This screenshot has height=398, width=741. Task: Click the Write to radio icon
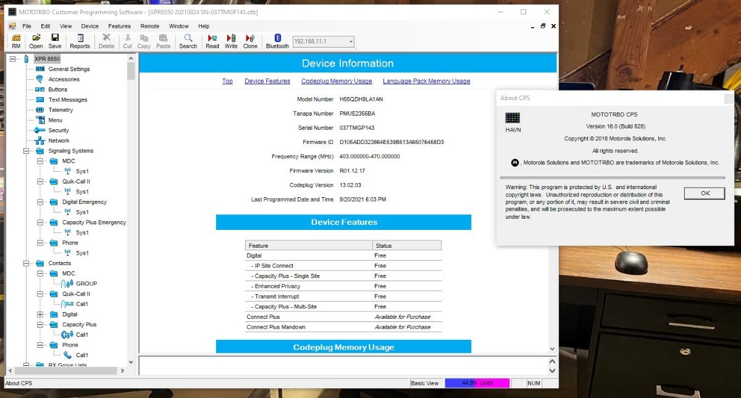tap(231, 41)
